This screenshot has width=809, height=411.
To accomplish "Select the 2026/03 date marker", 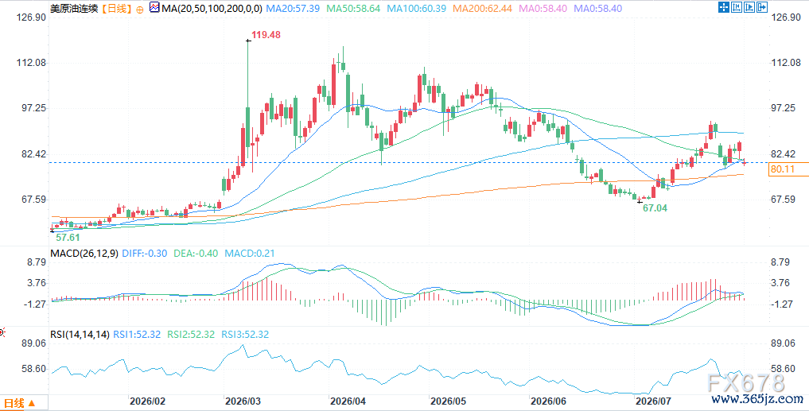I will click(244, 401).
